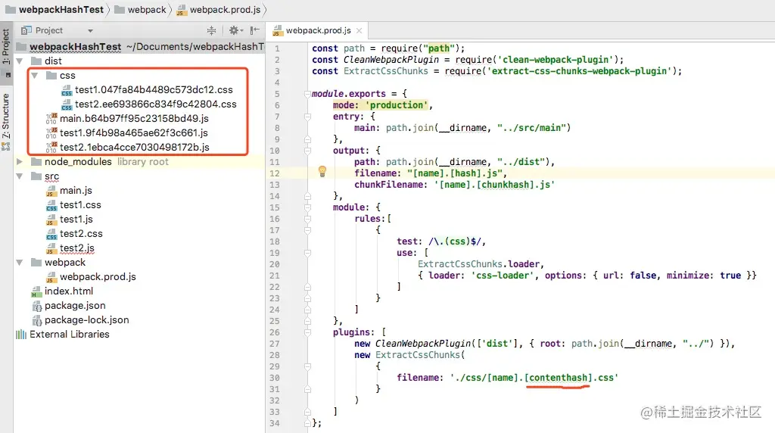This screenshot has width=775, height=433.
Task: Click the 'clean-webpack-plugin' string on line 2
Action: pos(556,59)
